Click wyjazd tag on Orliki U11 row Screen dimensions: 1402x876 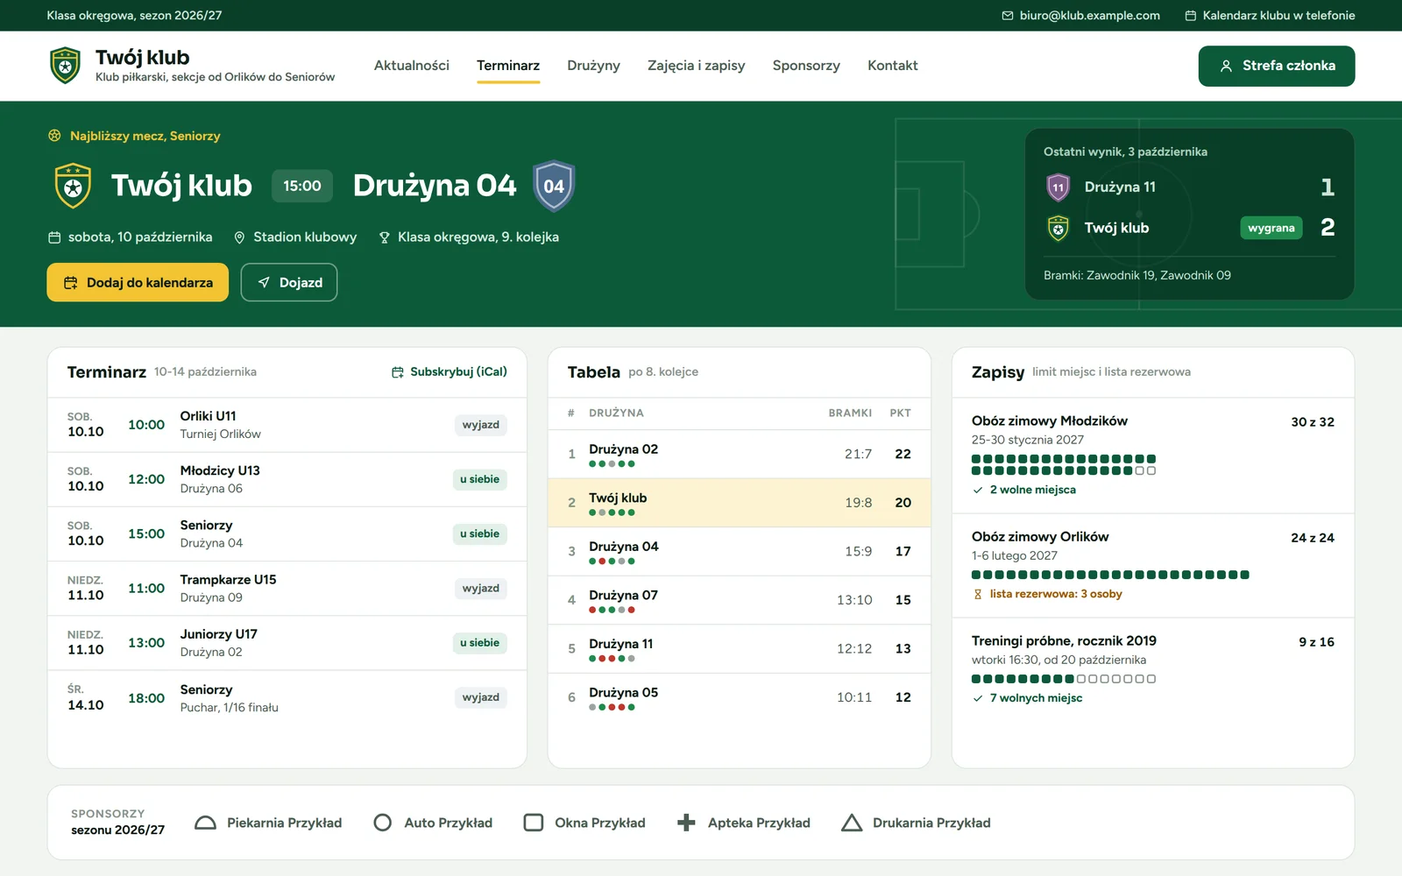(481, 425)
